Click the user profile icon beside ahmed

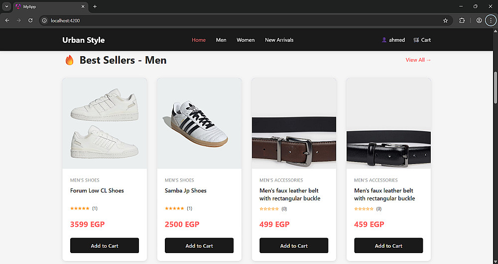pyautogui.click(x=384, y=40)
